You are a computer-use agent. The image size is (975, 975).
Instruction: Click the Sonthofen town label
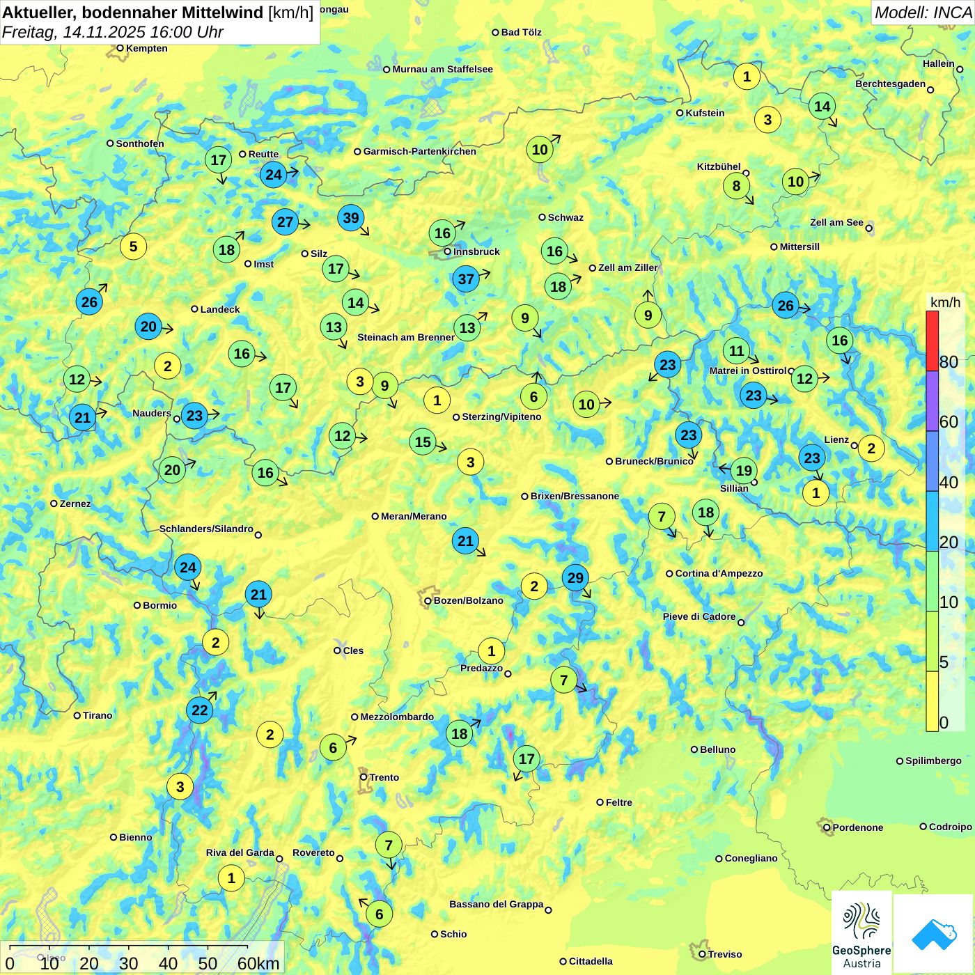pos(140,143)
